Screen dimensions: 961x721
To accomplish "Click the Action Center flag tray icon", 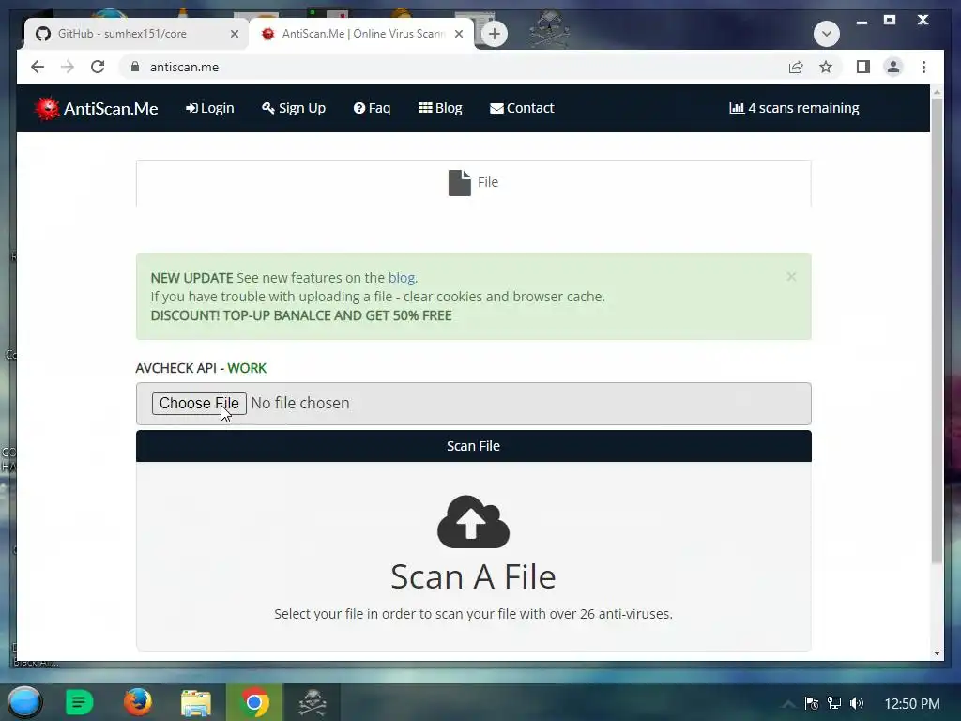I will coord(812,703).
